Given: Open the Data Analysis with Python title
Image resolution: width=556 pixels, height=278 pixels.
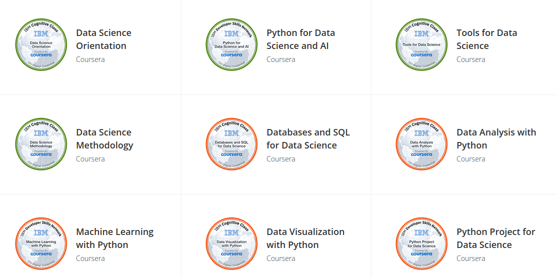Looking at the screenshot, I should pos(496,138).
